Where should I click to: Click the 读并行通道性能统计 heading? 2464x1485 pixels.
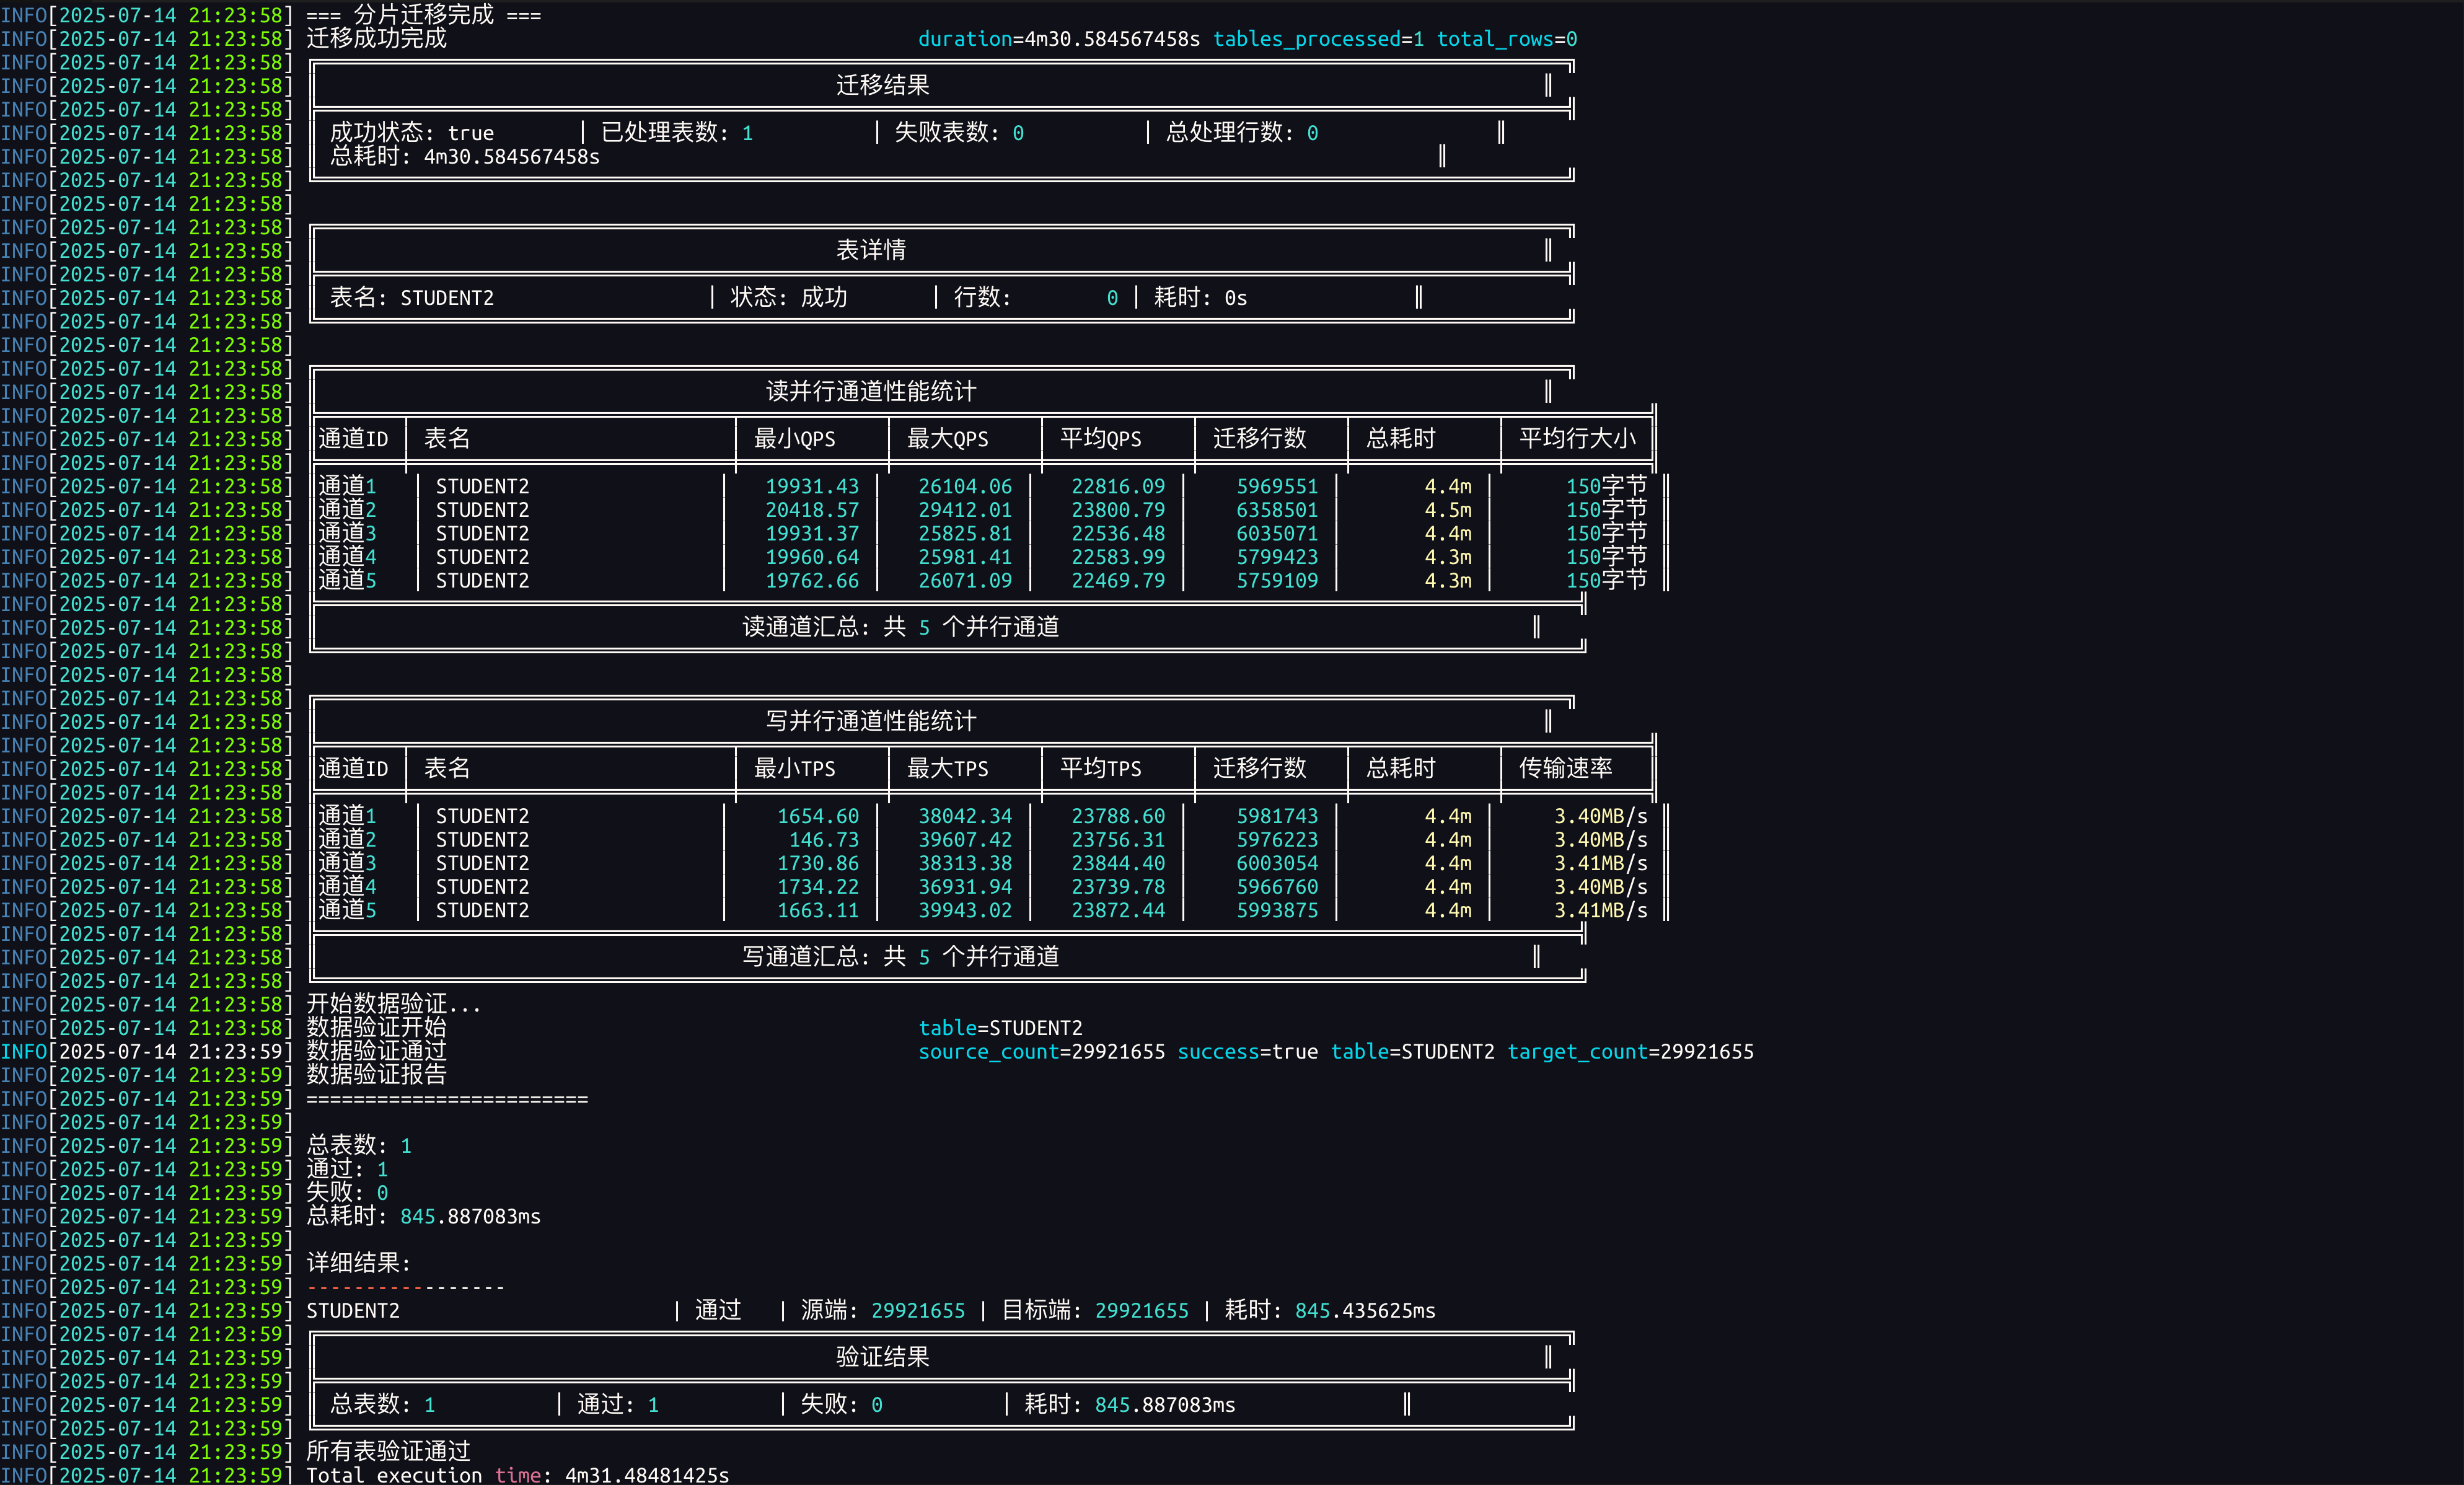(870, 391)
